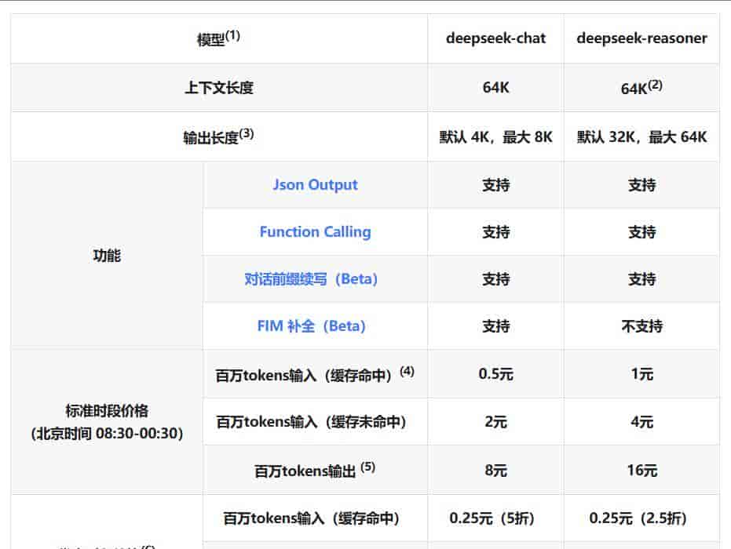Screen dimensions: 731x549
Task: Open the FIM 补全 (Beta) link
Action: [311, 326]
